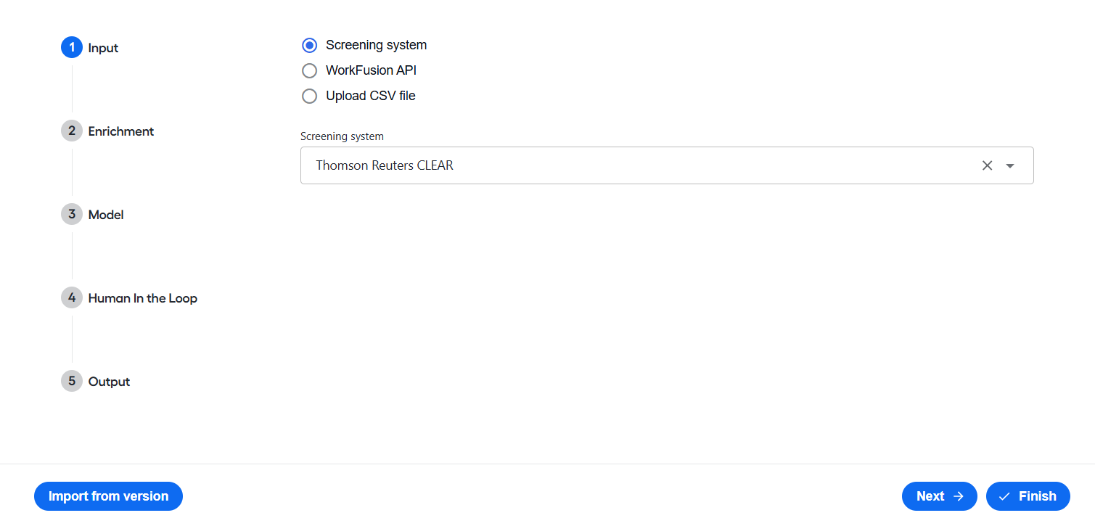Open the Output step label

pyautogui.click(x=109, y=382)
